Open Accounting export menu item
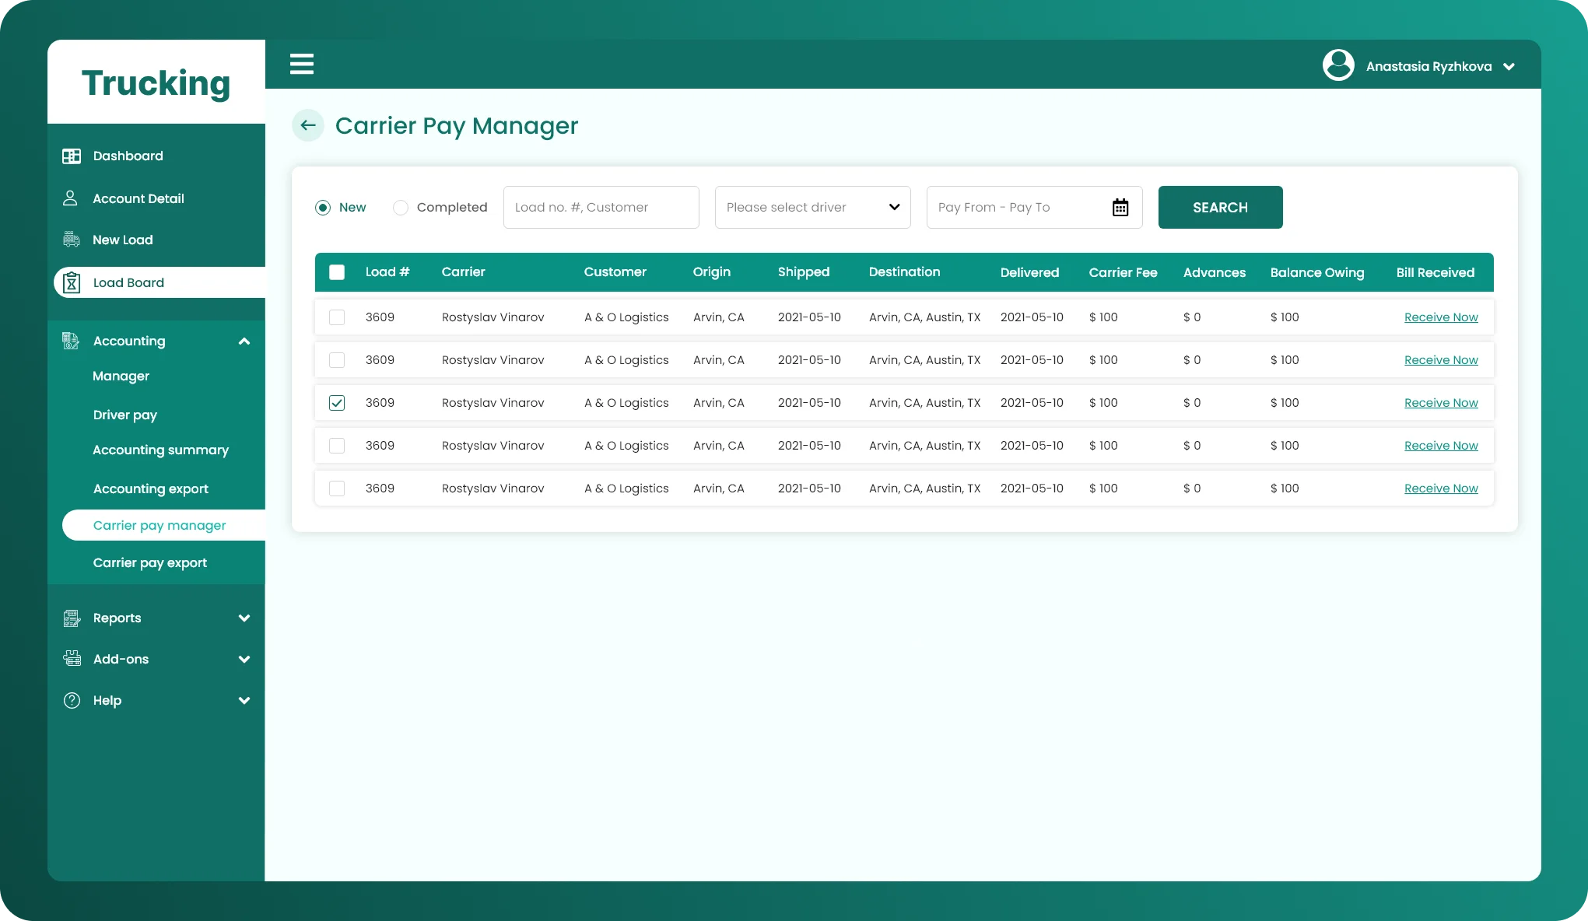Screen dimensions: 1588x921 [x=150, y=489]
